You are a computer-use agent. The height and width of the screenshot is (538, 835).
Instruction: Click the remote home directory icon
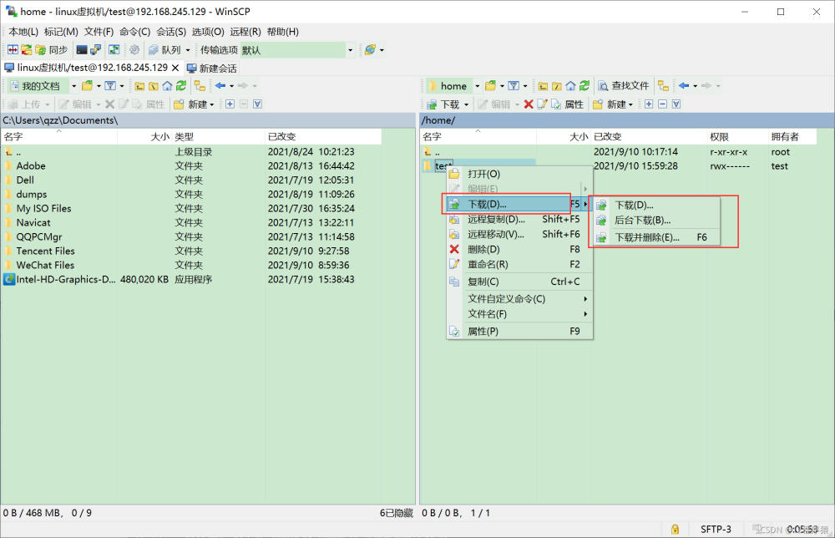(x=570, y=86)
